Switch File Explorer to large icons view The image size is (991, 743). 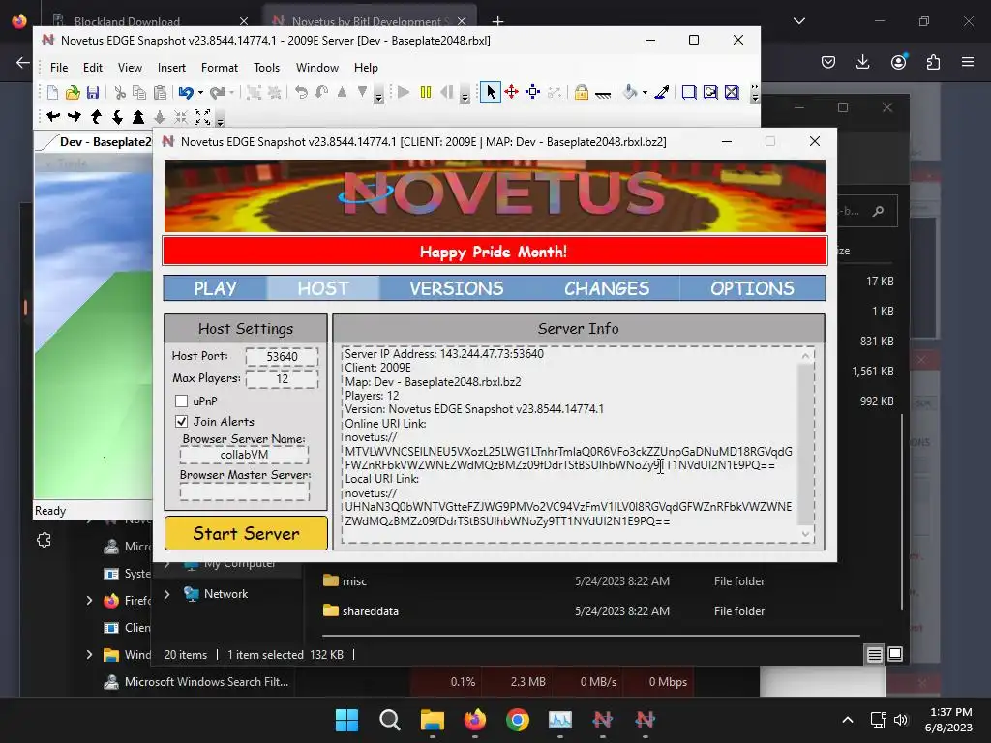point(895,654)
